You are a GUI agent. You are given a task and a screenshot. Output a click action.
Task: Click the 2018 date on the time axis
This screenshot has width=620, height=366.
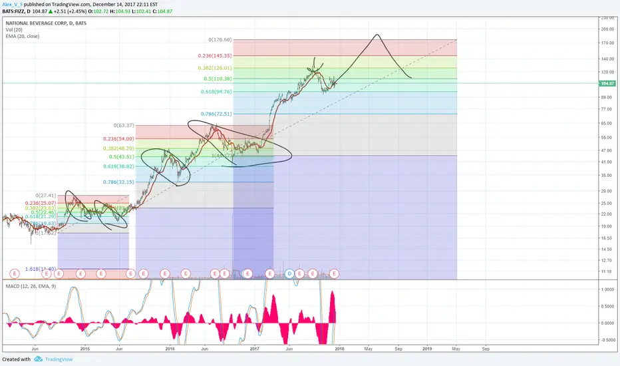(x=339, y=349)
